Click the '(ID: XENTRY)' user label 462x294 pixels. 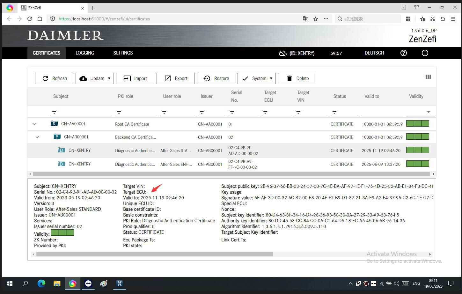pyautogui.click(x=302, y=53)
